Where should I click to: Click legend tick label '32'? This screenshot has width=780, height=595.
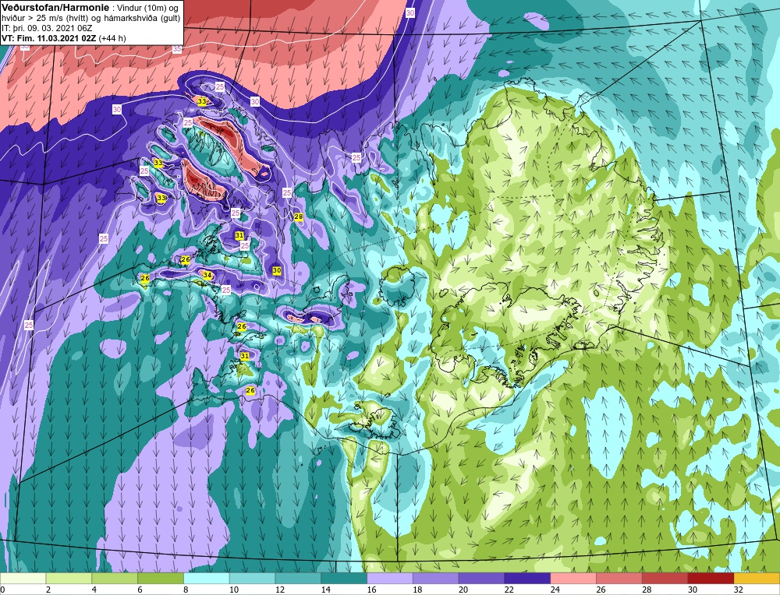pyautogui.click(x=738, y=590)
